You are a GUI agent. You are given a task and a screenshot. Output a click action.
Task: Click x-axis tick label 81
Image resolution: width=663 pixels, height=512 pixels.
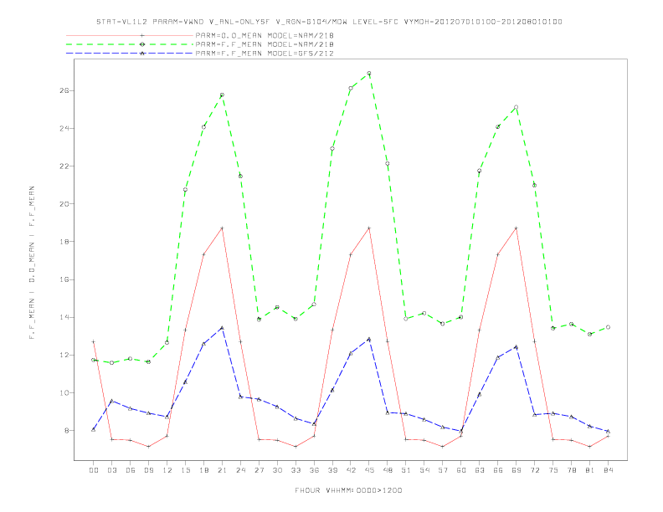click(x=590, y=470)
